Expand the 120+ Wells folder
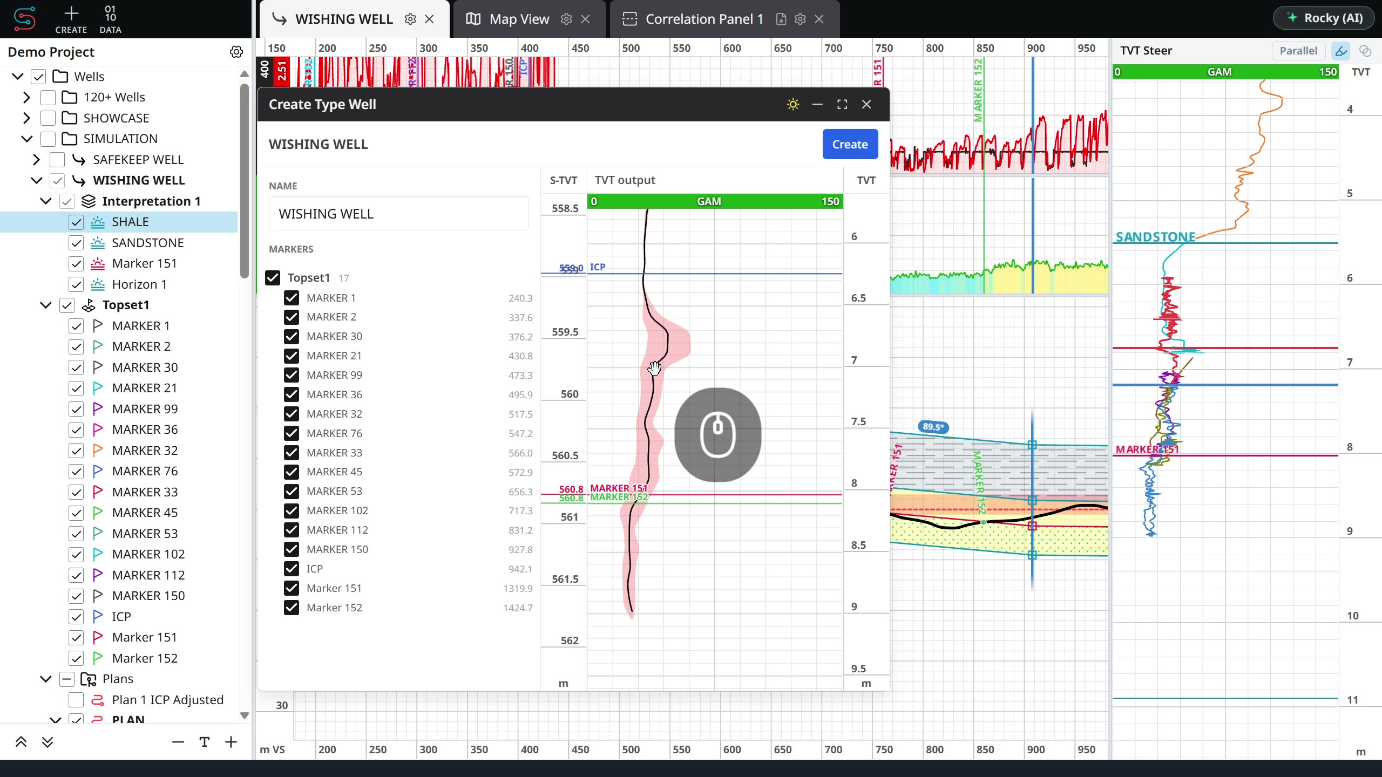The width and height of the screenshot is (1382, 777). point(27,97)
